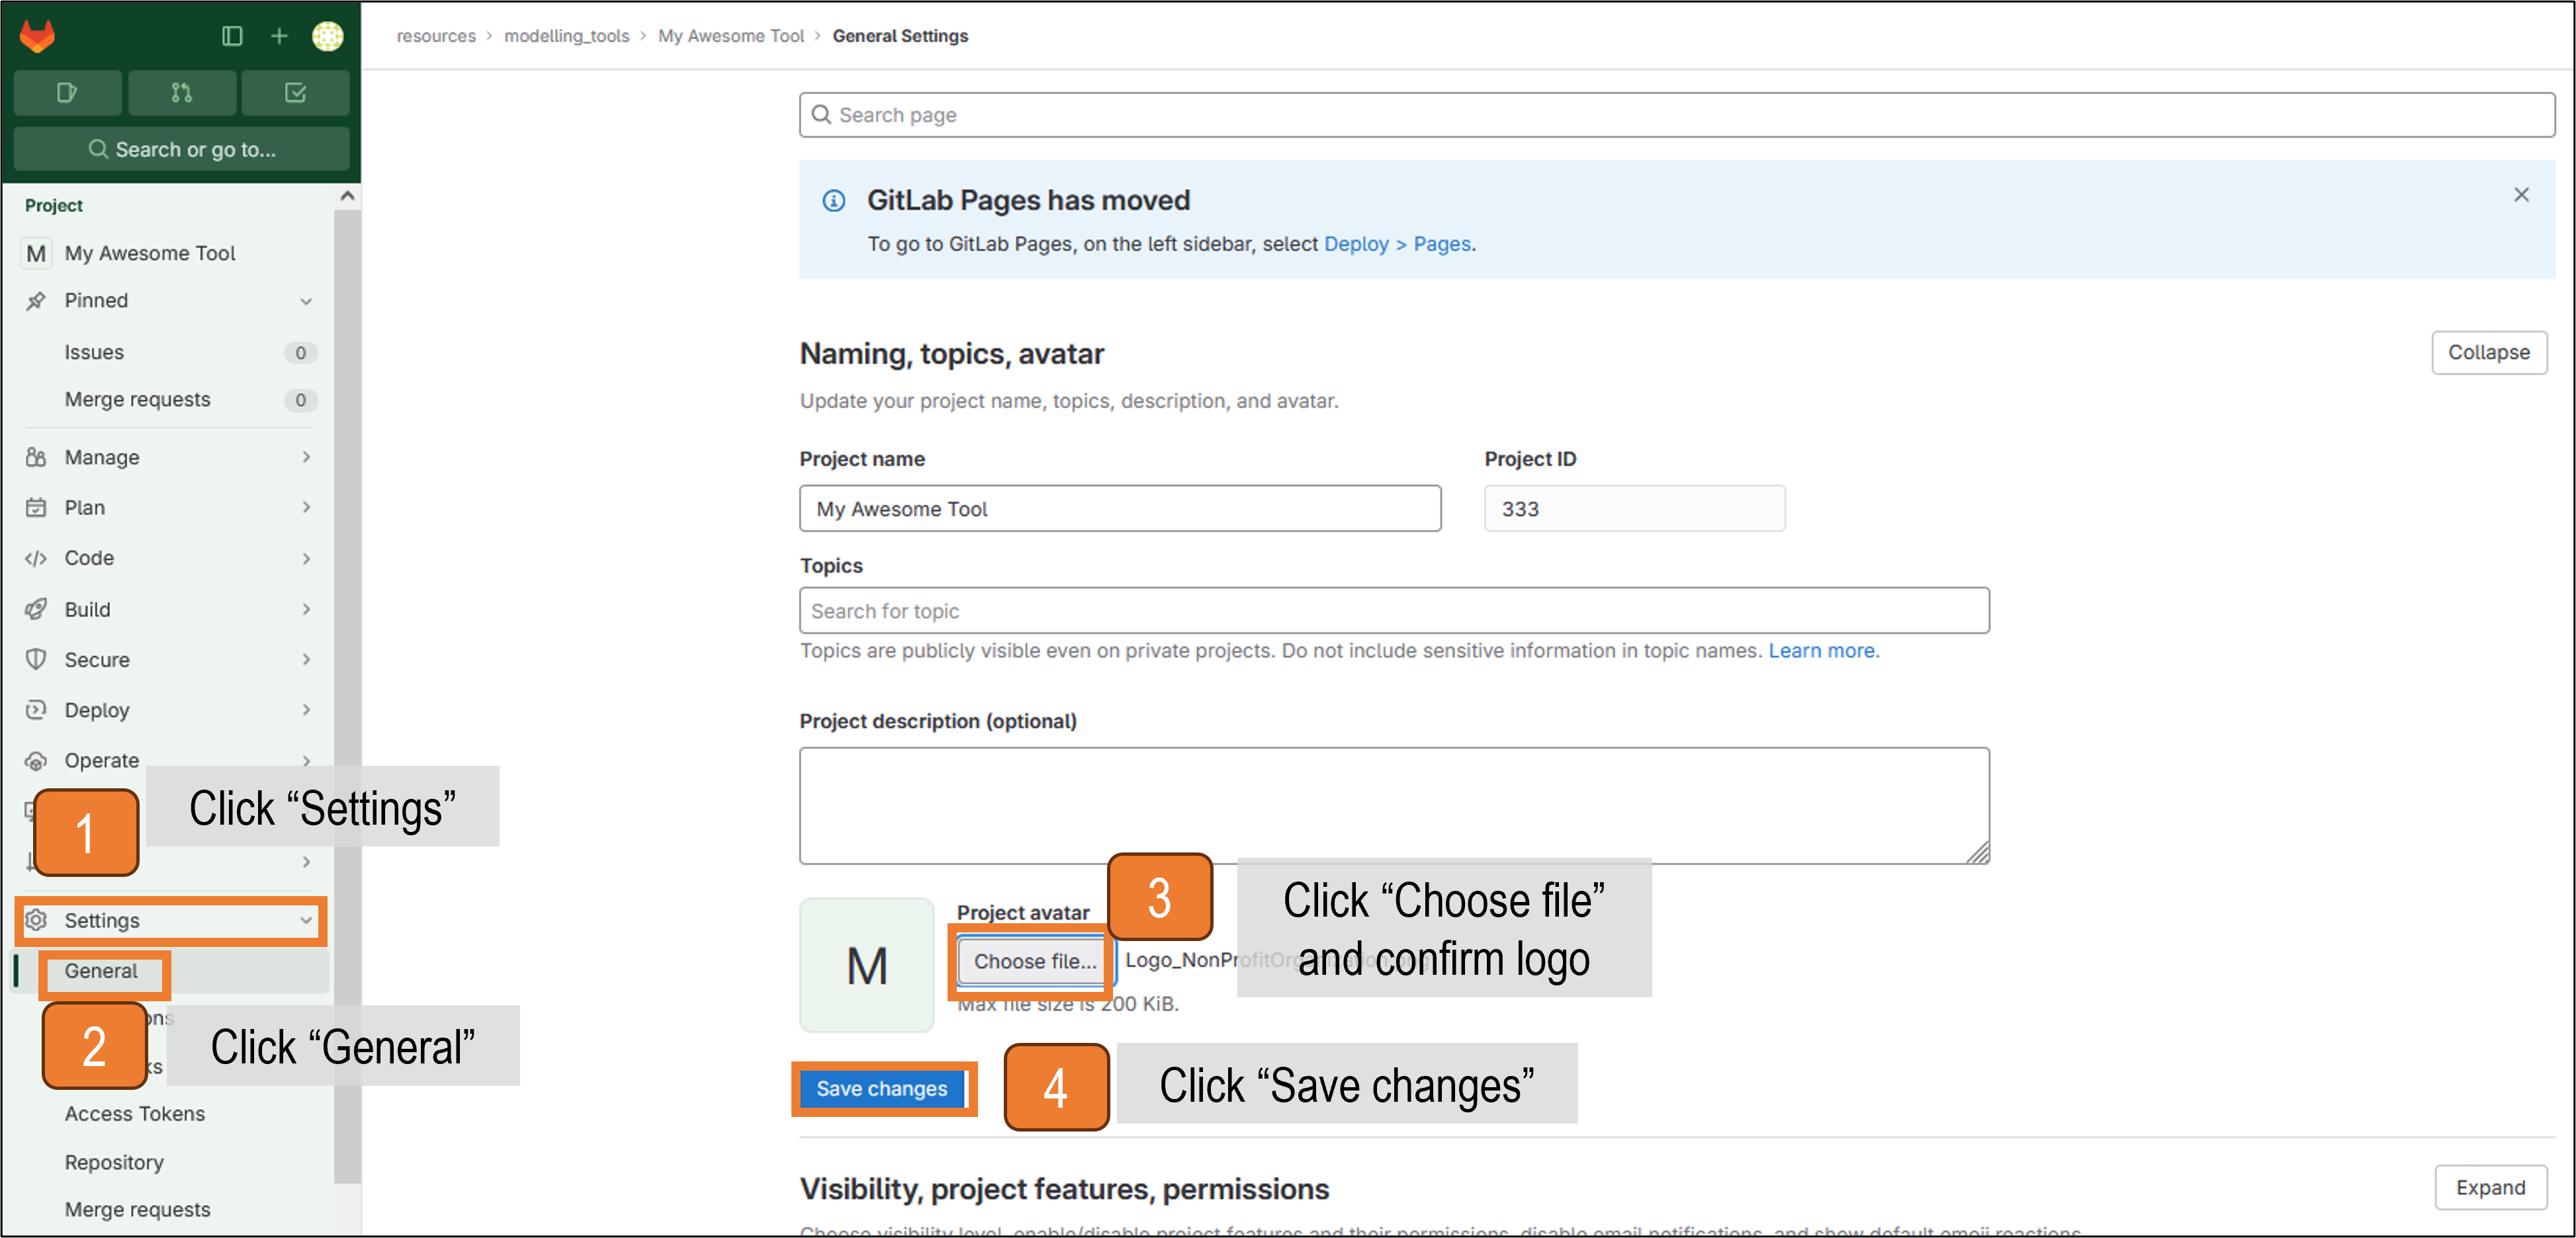The image size is (2576, 1238).
Task: Click the General Settings breadcrumb
Action: click(900, 36)
